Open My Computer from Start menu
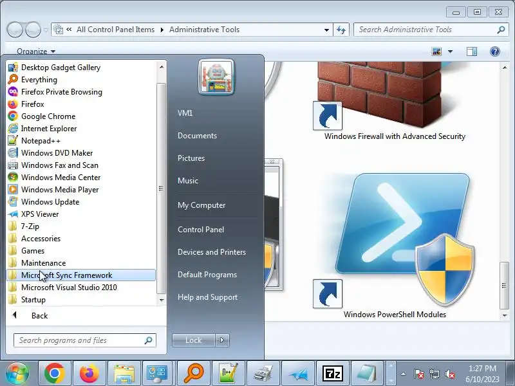 [x=201, y=205]
